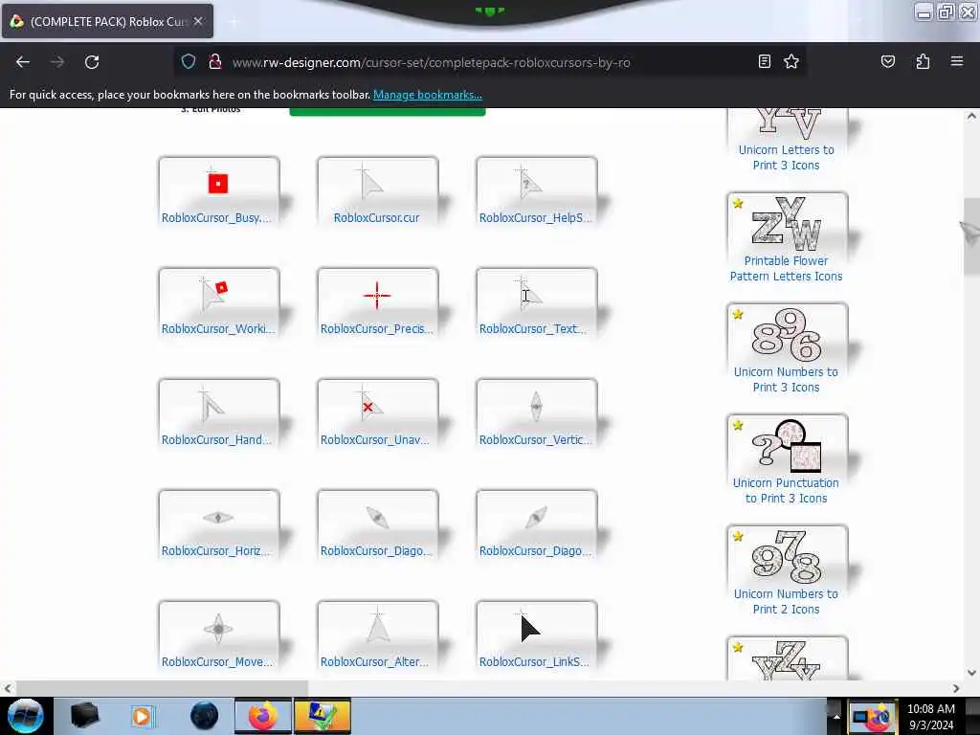
Task: Select the RobloxCursor_Vertic resize icon
Action: [536, 406]
